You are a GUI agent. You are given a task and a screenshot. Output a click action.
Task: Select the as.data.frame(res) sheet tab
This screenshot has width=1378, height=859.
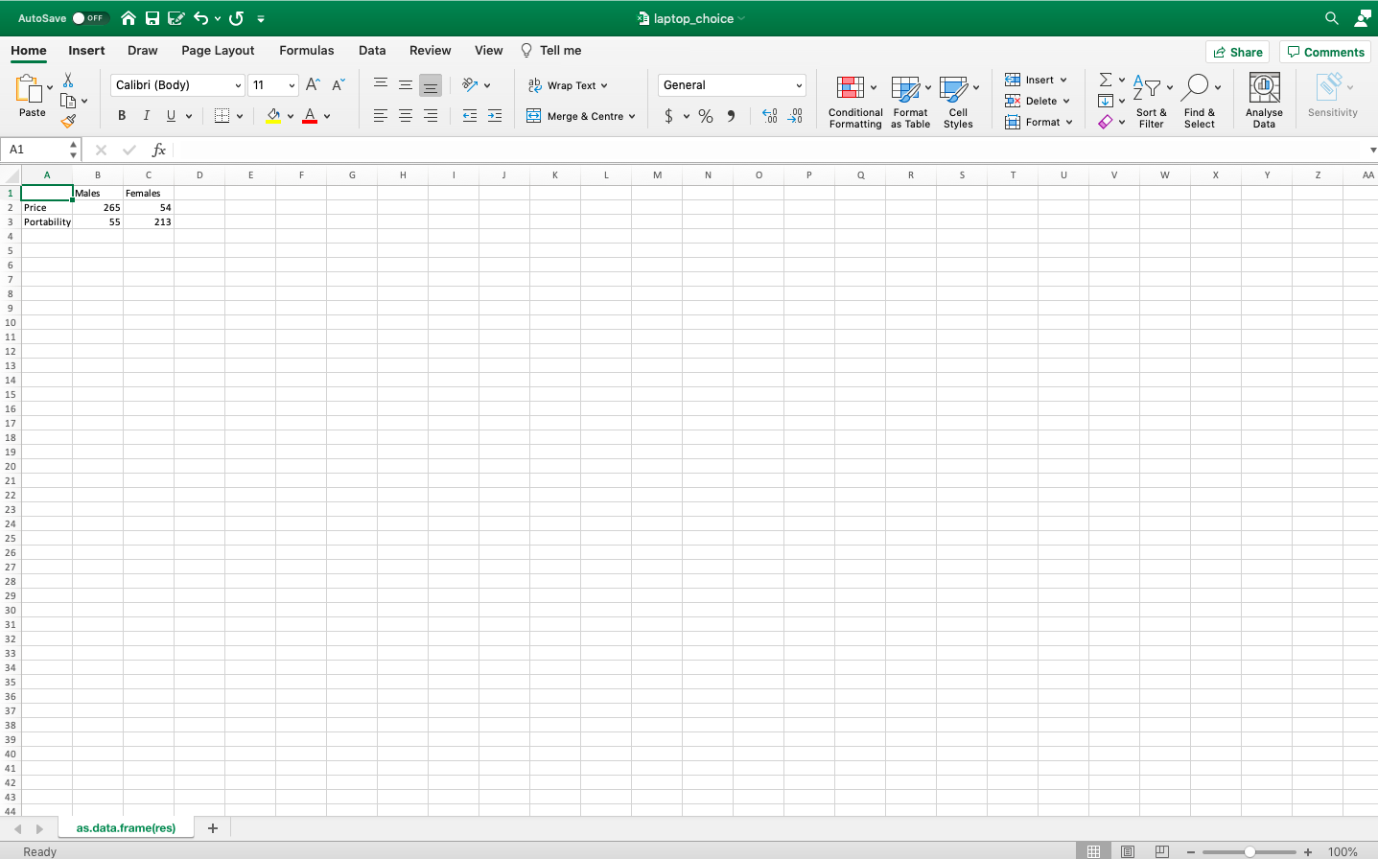(126, 828)
